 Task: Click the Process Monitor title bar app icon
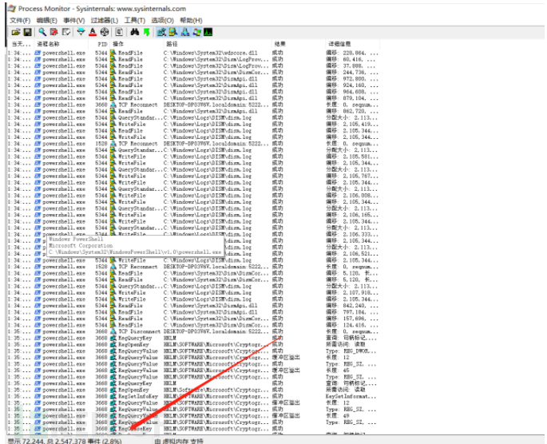[12, 8]
